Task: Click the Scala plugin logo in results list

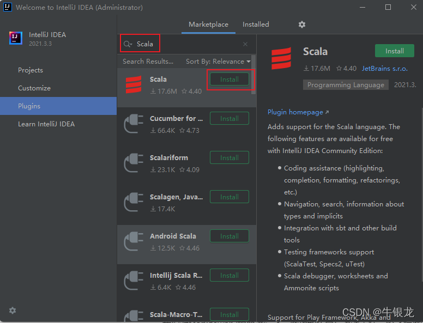Action: click(x=134, y=84)
